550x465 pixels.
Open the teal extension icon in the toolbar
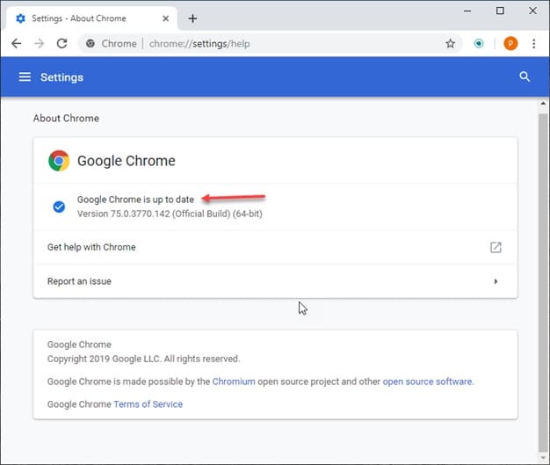click(479, 44)
